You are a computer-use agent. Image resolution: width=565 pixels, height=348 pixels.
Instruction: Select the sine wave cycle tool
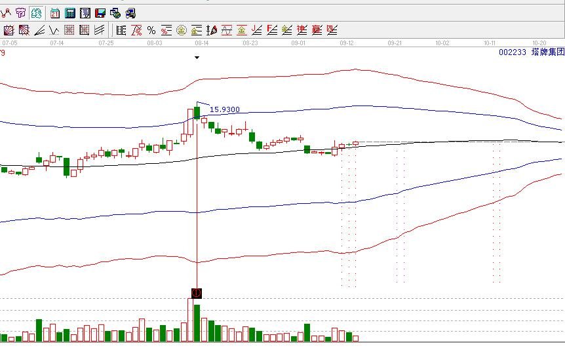227,30
